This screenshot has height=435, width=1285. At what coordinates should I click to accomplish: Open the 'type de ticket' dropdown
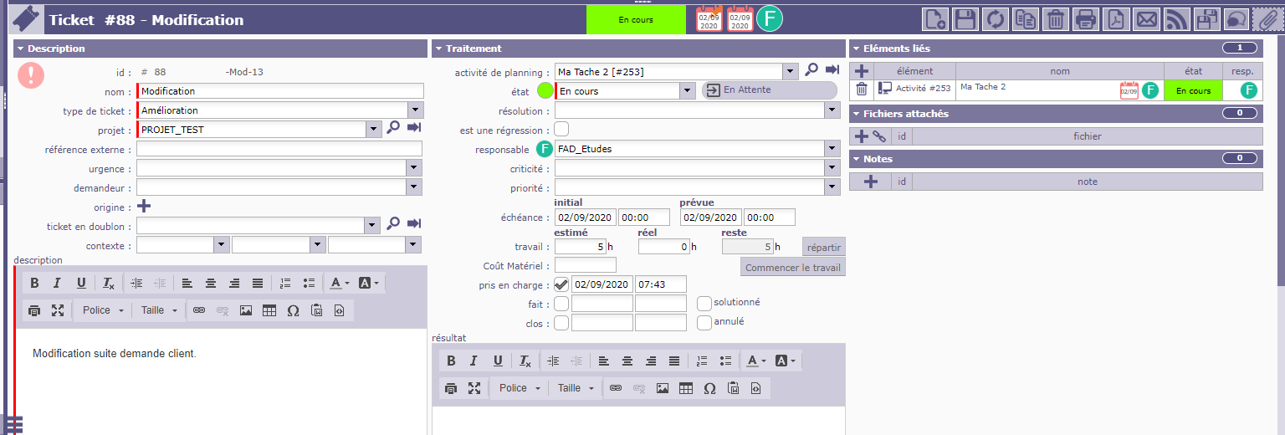[x=414, y=110]
